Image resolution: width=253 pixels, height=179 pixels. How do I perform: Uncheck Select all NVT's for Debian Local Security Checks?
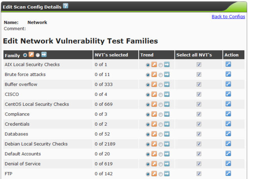click(199, 144)
